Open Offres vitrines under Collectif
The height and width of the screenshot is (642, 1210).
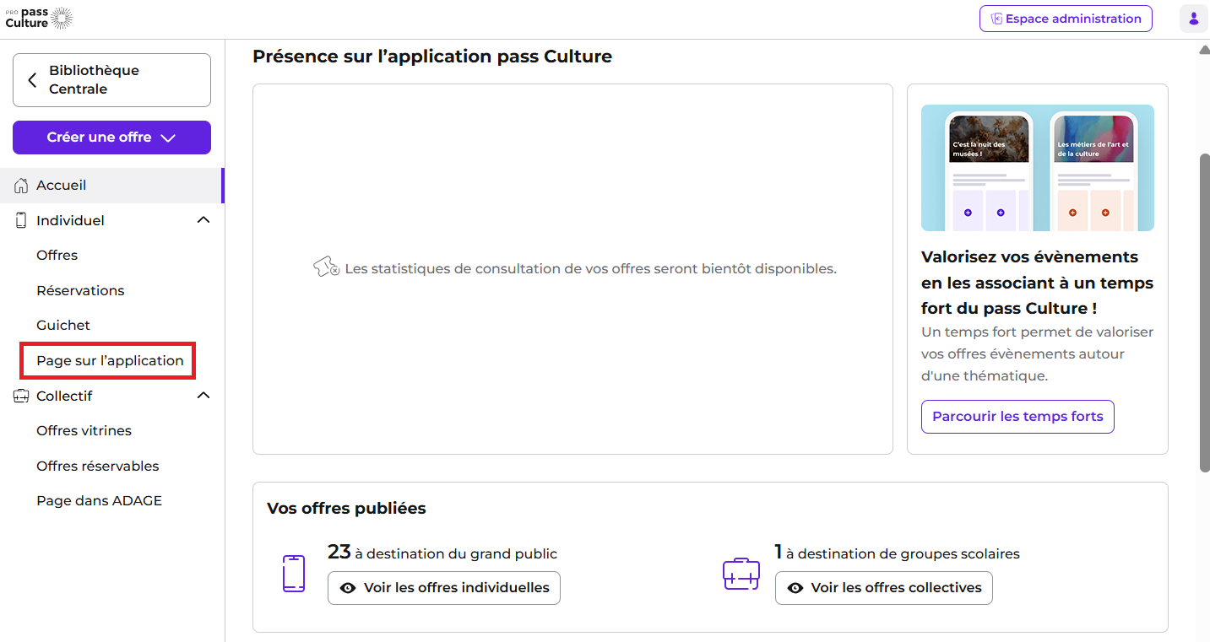[84, 431]
